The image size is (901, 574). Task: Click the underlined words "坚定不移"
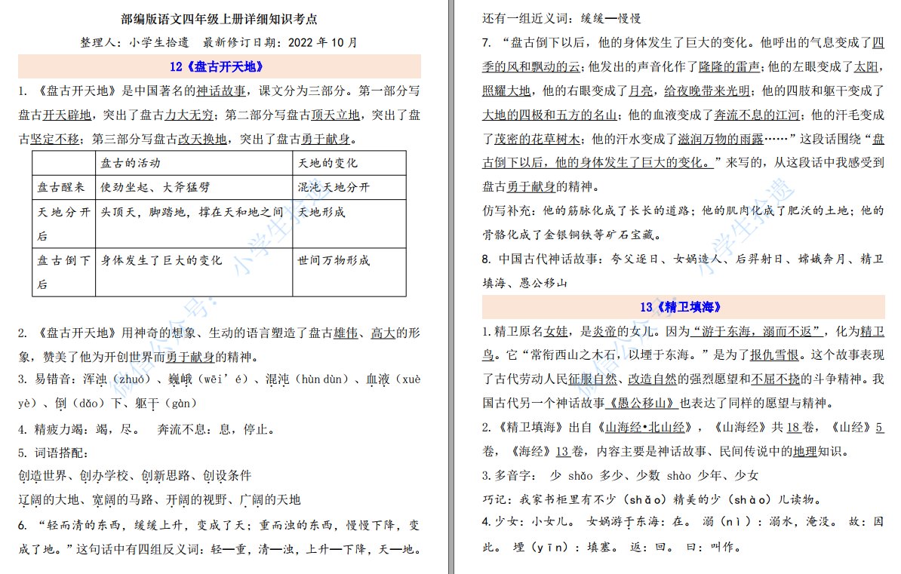coord(54,139)
